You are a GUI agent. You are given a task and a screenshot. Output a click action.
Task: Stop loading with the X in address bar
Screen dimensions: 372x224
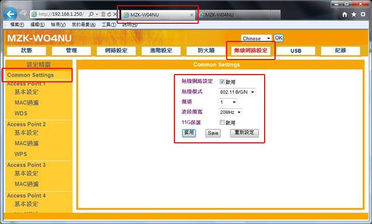tap(115, 14)
